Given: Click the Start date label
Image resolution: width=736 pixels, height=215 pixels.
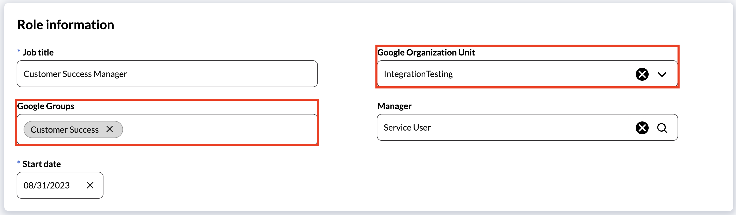Looking at the screenshot, I should pyautogui.click(x=42, y=164).
